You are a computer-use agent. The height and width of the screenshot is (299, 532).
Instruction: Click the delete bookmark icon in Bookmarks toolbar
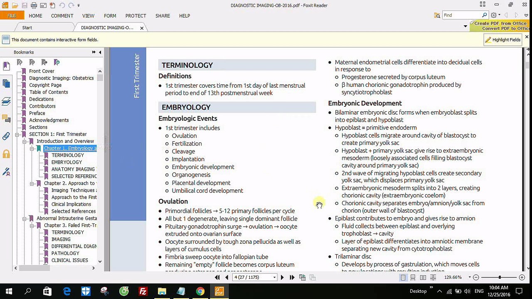tap(20, 62)
